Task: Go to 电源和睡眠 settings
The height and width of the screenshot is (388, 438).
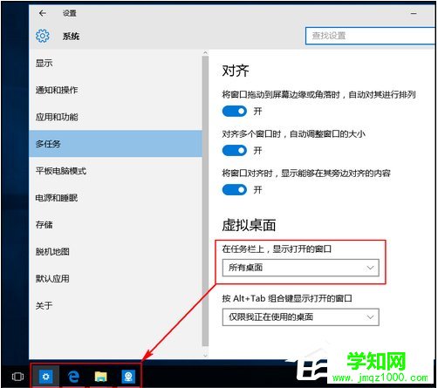Action: [x=115, y=198]
